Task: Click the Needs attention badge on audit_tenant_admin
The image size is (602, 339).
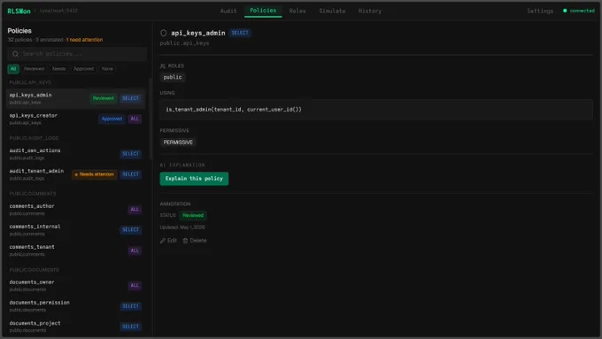Action: 94,174
